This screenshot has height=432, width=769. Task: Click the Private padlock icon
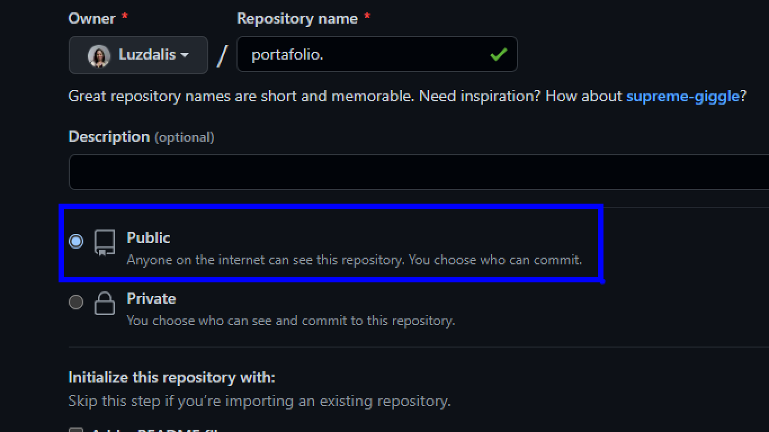pos(105,303)
